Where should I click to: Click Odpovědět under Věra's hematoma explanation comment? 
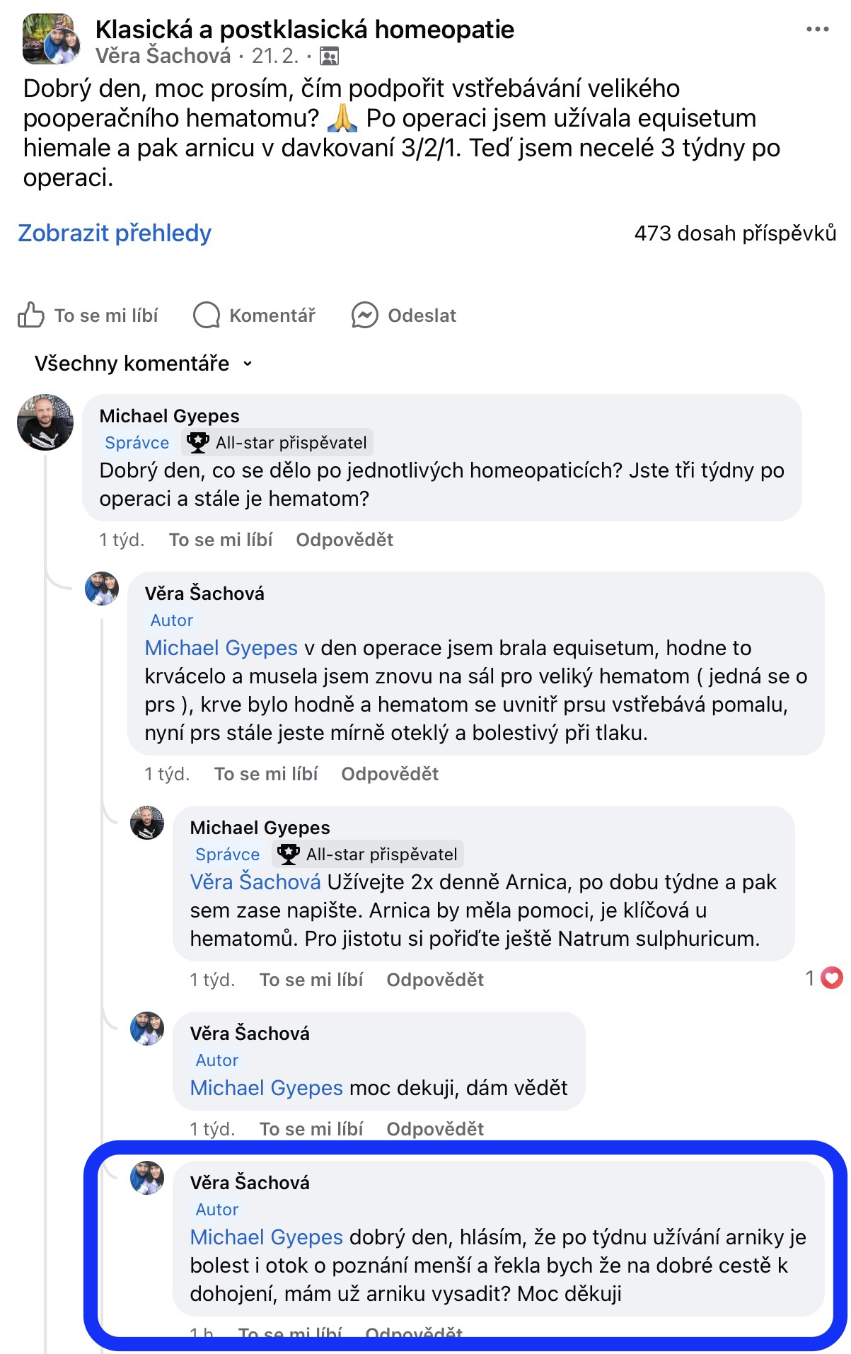point(389,774)
